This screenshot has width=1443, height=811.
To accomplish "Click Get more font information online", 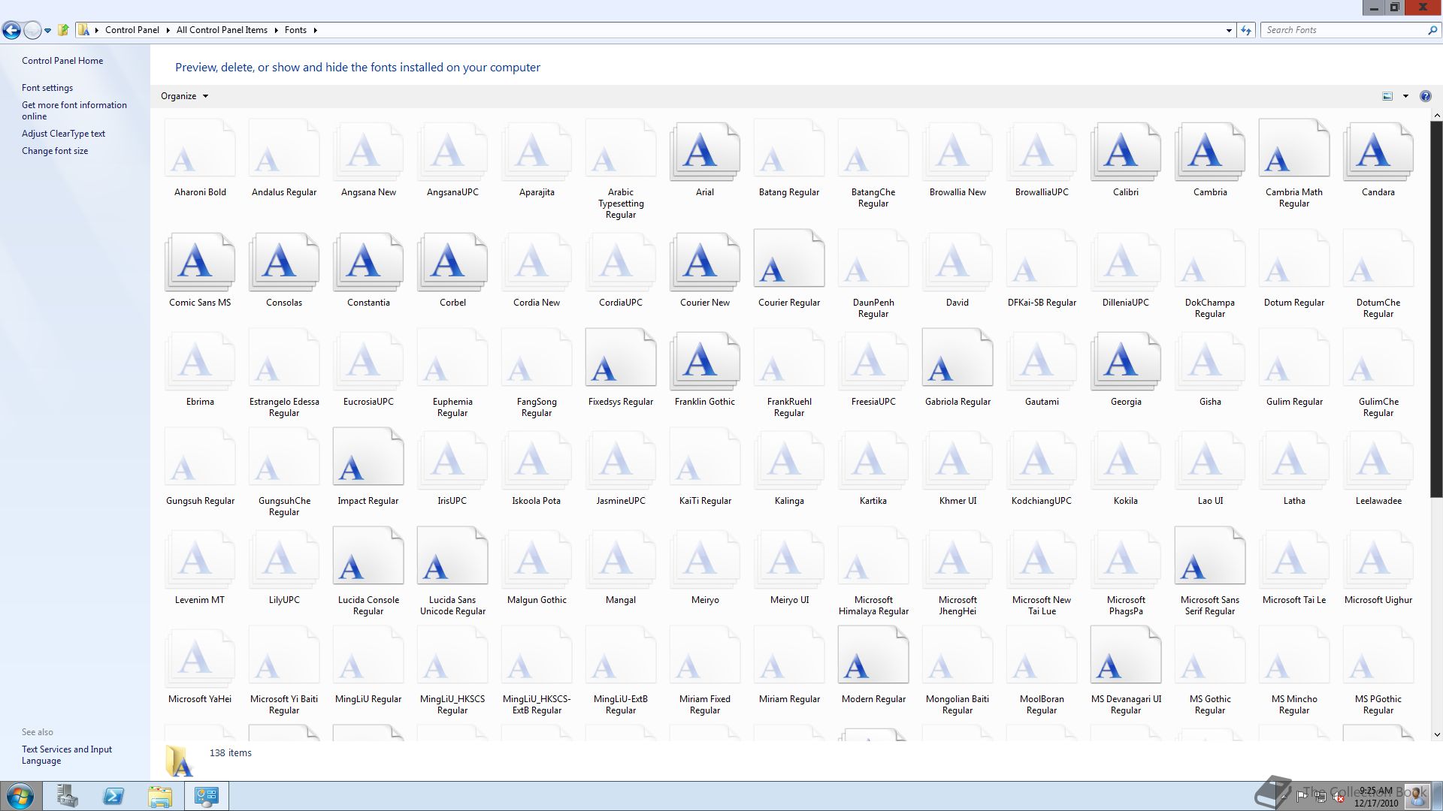I will point(74,110).
